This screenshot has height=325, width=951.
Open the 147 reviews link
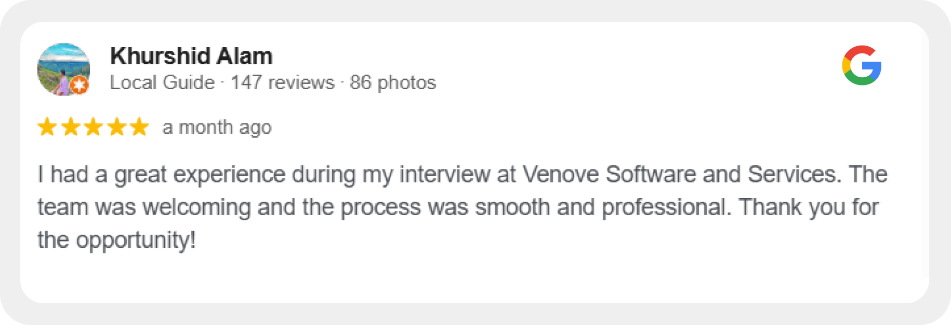283,82
